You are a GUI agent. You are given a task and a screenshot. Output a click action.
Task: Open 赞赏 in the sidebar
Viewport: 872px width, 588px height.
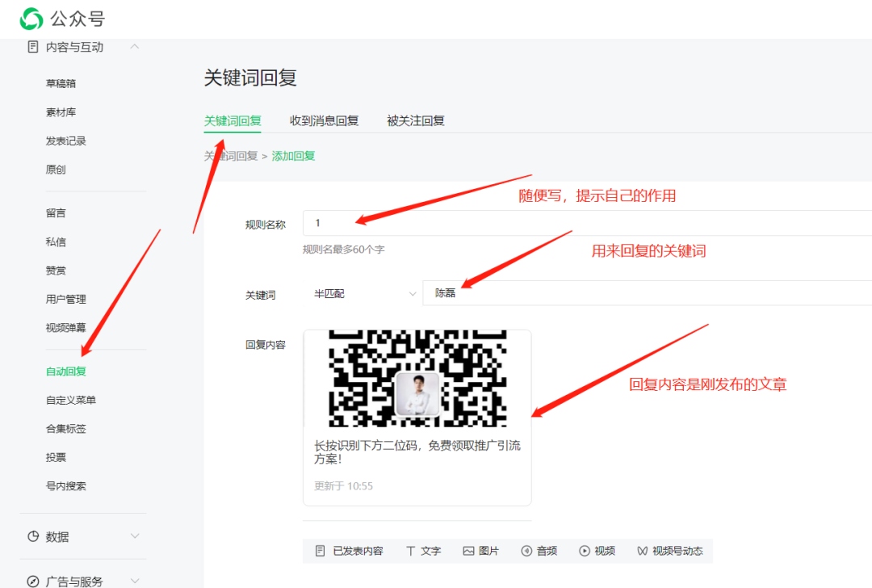click(x=56, y=271)
